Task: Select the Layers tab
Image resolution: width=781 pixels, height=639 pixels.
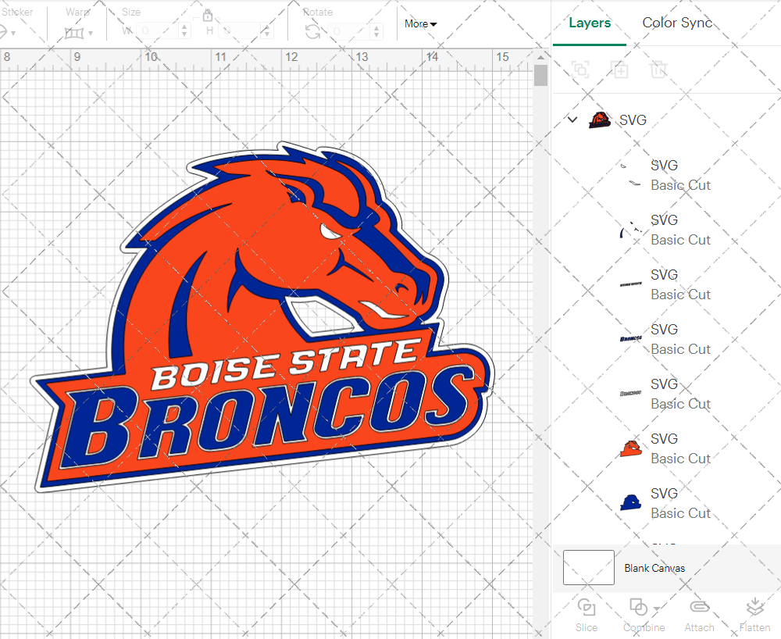Action: tap(590, 23)
